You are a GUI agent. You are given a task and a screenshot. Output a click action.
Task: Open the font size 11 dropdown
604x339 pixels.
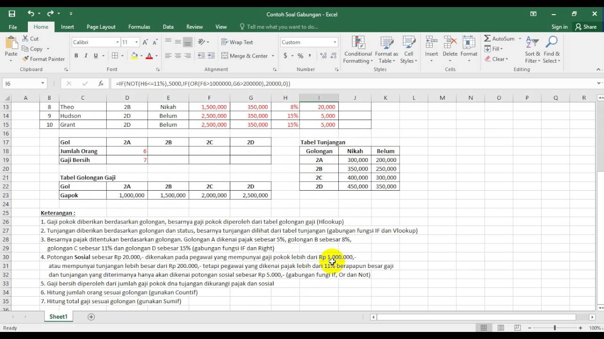[137, 42]
